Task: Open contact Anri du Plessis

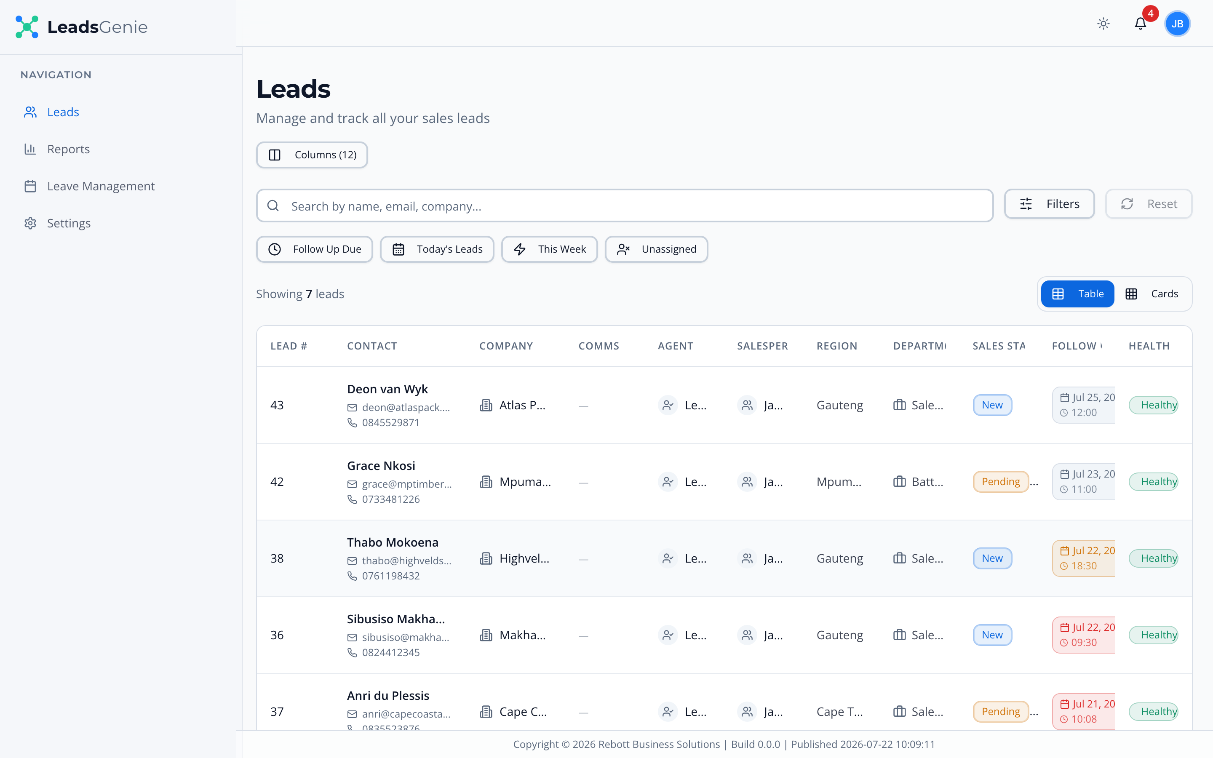Action: click(388, 696)
